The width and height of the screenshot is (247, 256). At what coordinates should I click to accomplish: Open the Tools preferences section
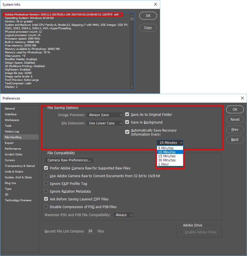[x=21, y=126]
